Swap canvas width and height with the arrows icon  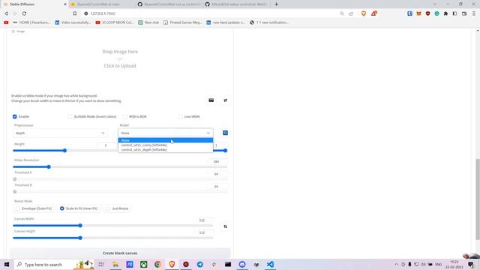[225, 226]
